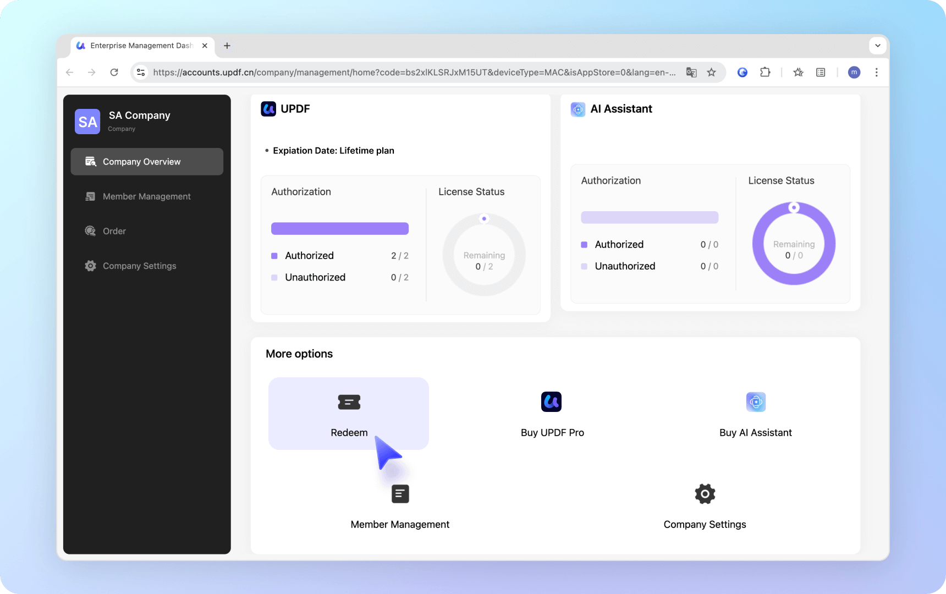Open the favorites star-list toolbar icon

click(x=799, y=72)
